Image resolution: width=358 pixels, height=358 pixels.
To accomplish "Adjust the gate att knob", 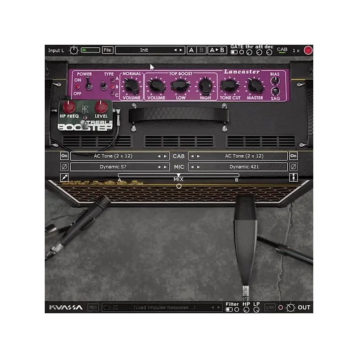I will (259, 52).
